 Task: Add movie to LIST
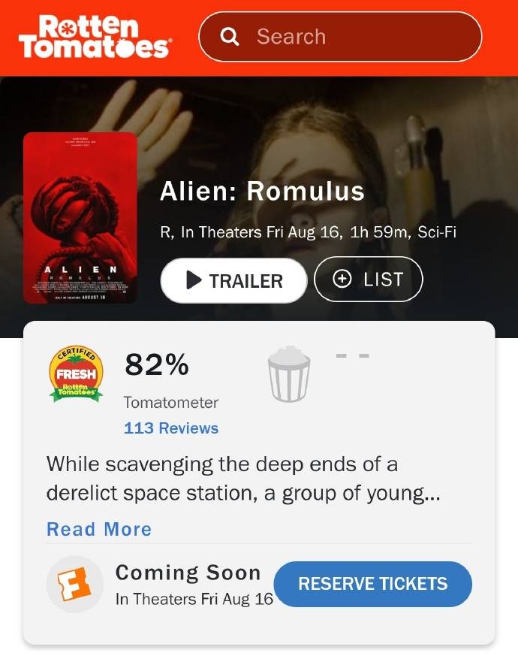click(368, 280)
